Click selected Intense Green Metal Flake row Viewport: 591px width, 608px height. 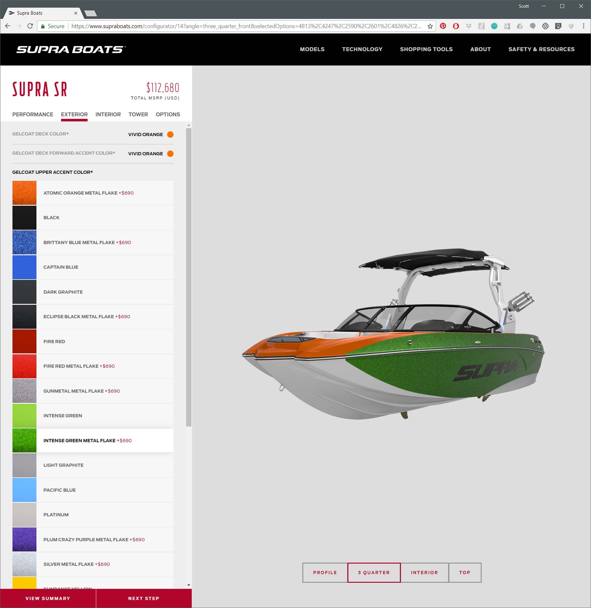[93, 440]
